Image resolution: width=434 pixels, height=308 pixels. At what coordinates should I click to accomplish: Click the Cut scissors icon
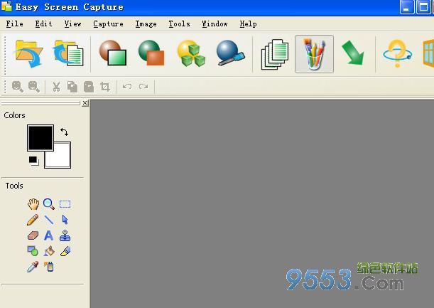pyautogui.click(x=56, y=87)
